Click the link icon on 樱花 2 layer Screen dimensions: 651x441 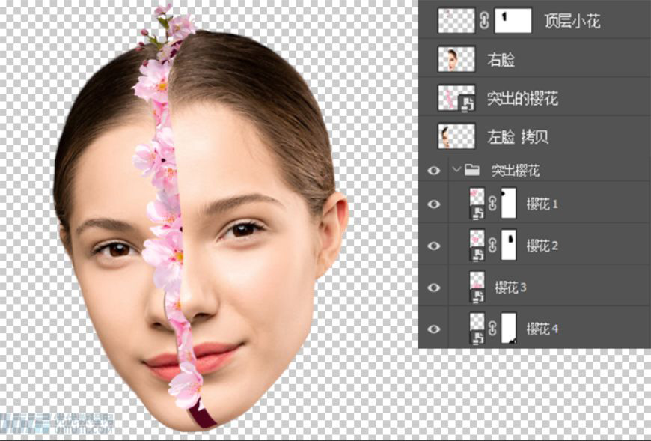[492, 244]
